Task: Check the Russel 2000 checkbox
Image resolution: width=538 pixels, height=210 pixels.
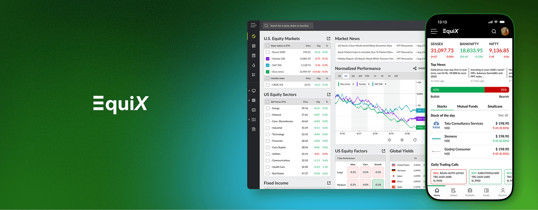Action: tap(268, 52)
